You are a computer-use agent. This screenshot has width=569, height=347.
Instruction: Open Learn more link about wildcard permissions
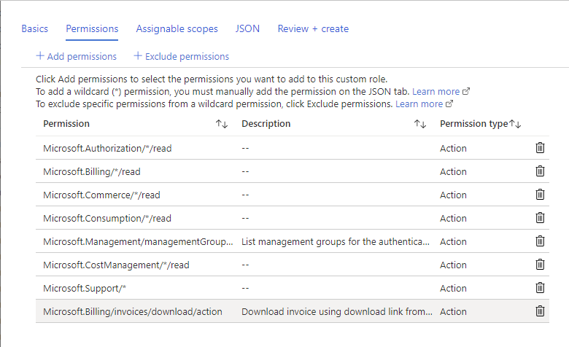tap(436, 92)
